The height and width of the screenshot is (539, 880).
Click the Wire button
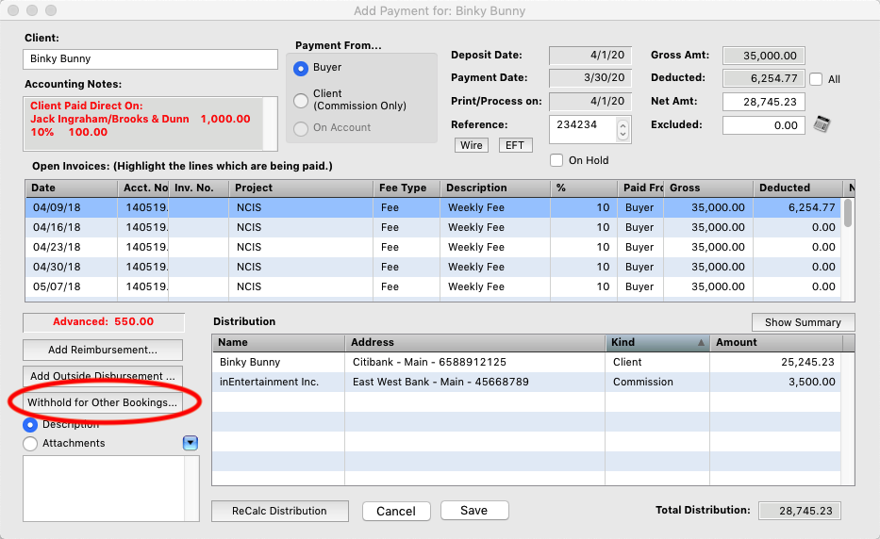pos(472,145)
